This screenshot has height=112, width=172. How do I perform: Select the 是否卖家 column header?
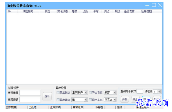click(129, 11)
